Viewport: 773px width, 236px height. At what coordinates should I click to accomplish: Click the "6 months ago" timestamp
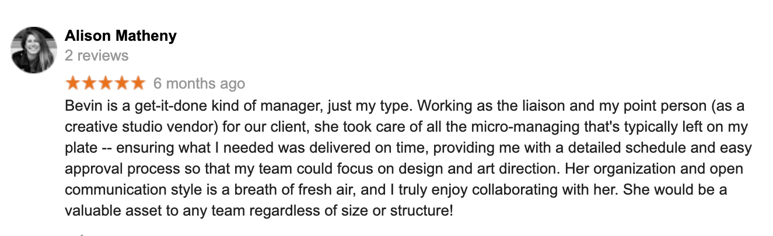tap(199, 84)
